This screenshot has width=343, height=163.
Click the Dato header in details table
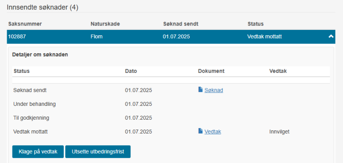tap(131, 71)
